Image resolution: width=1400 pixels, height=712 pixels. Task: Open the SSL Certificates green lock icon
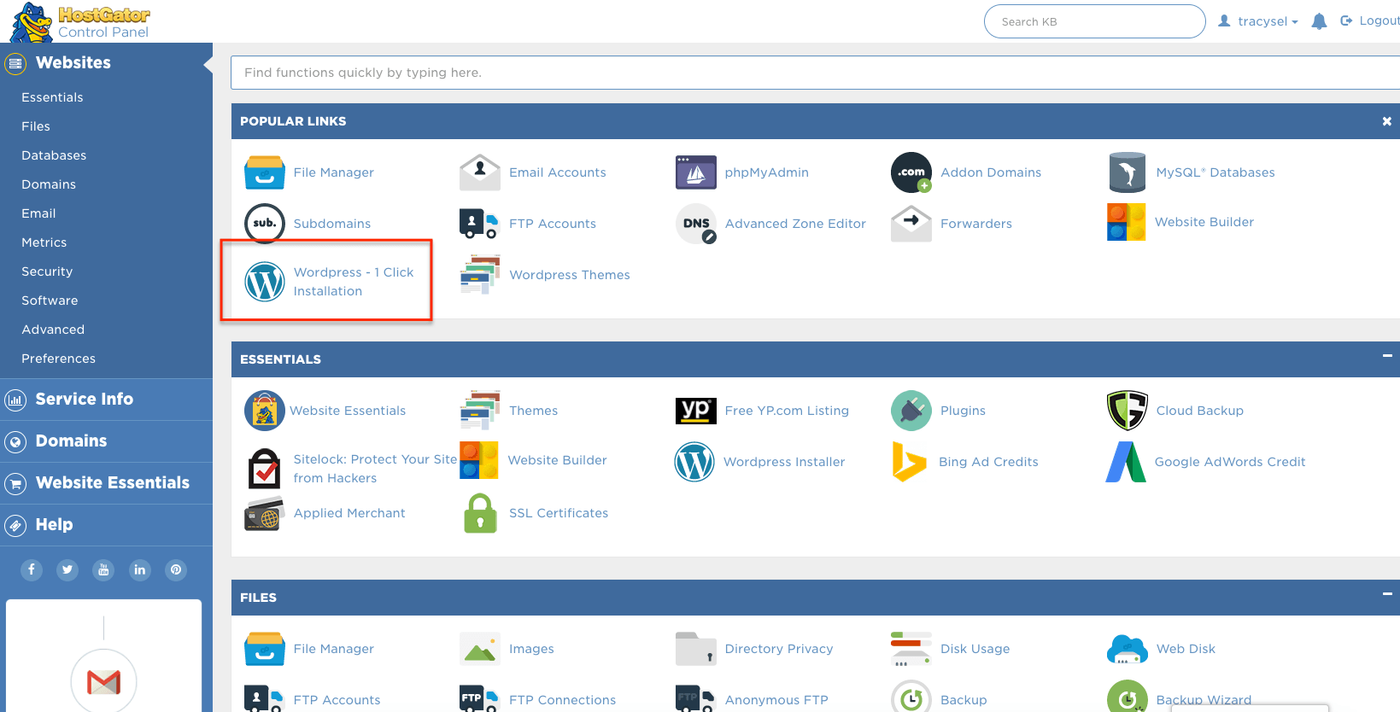tap(480, 513)
